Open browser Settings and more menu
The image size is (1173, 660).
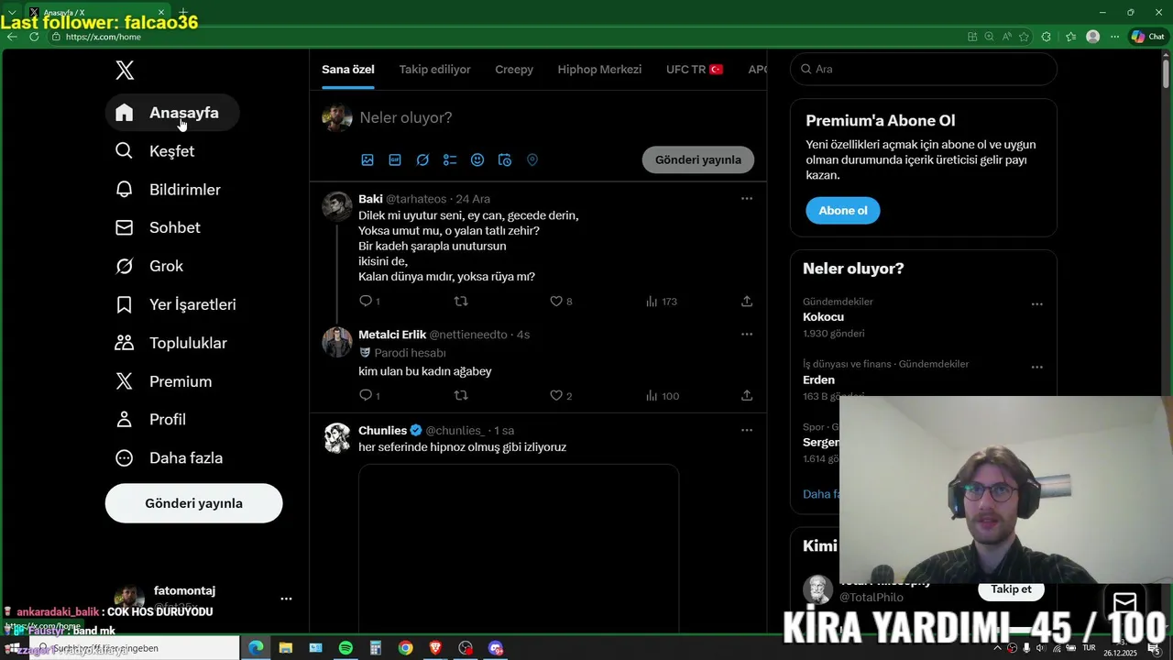[1115, 37]
